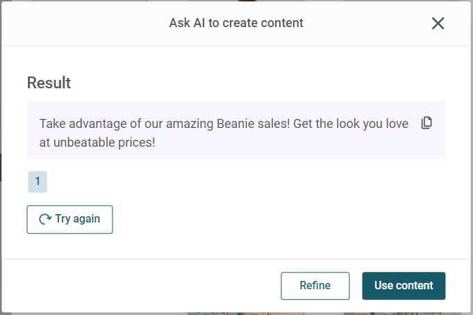Click Use content button
The image size is (473, 315).
[x=404, y=286]
